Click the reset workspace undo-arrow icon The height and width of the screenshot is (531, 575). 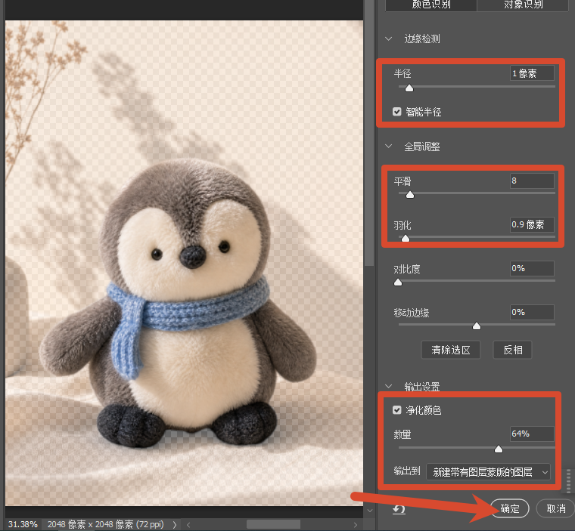399,509
